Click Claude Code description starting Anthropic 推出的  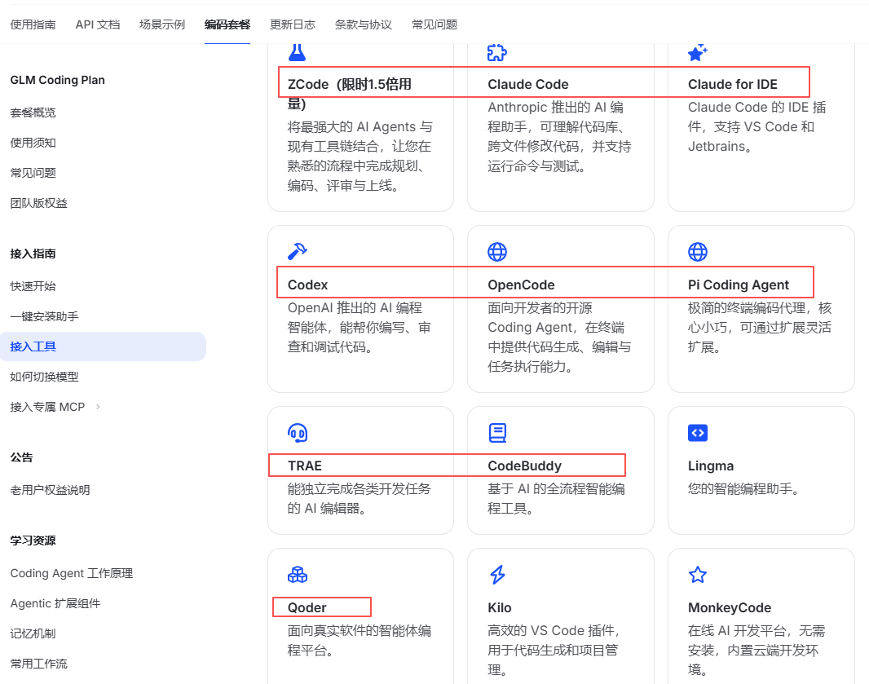point(560,137)
